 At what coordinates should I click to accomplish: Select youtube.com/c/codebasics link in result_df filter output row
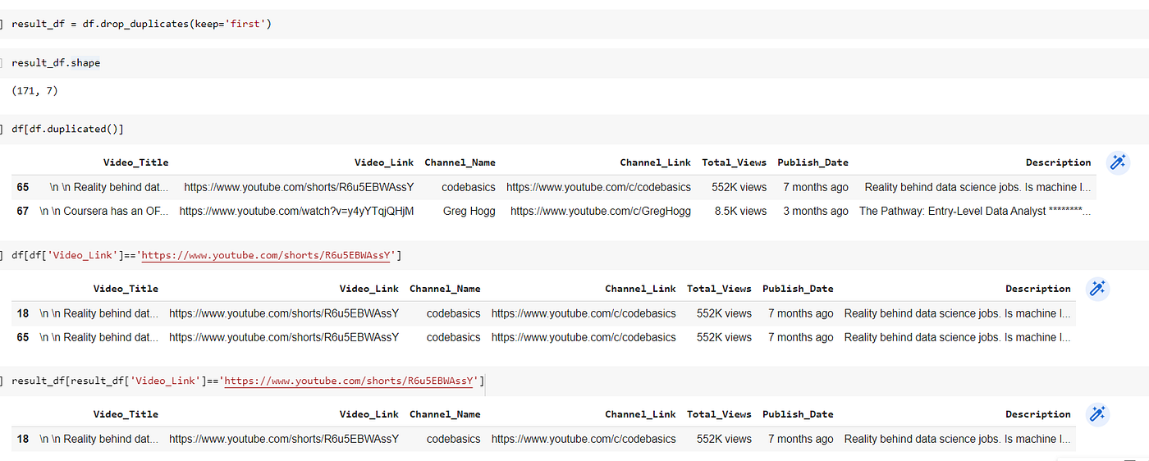click(x=584, y=439)
